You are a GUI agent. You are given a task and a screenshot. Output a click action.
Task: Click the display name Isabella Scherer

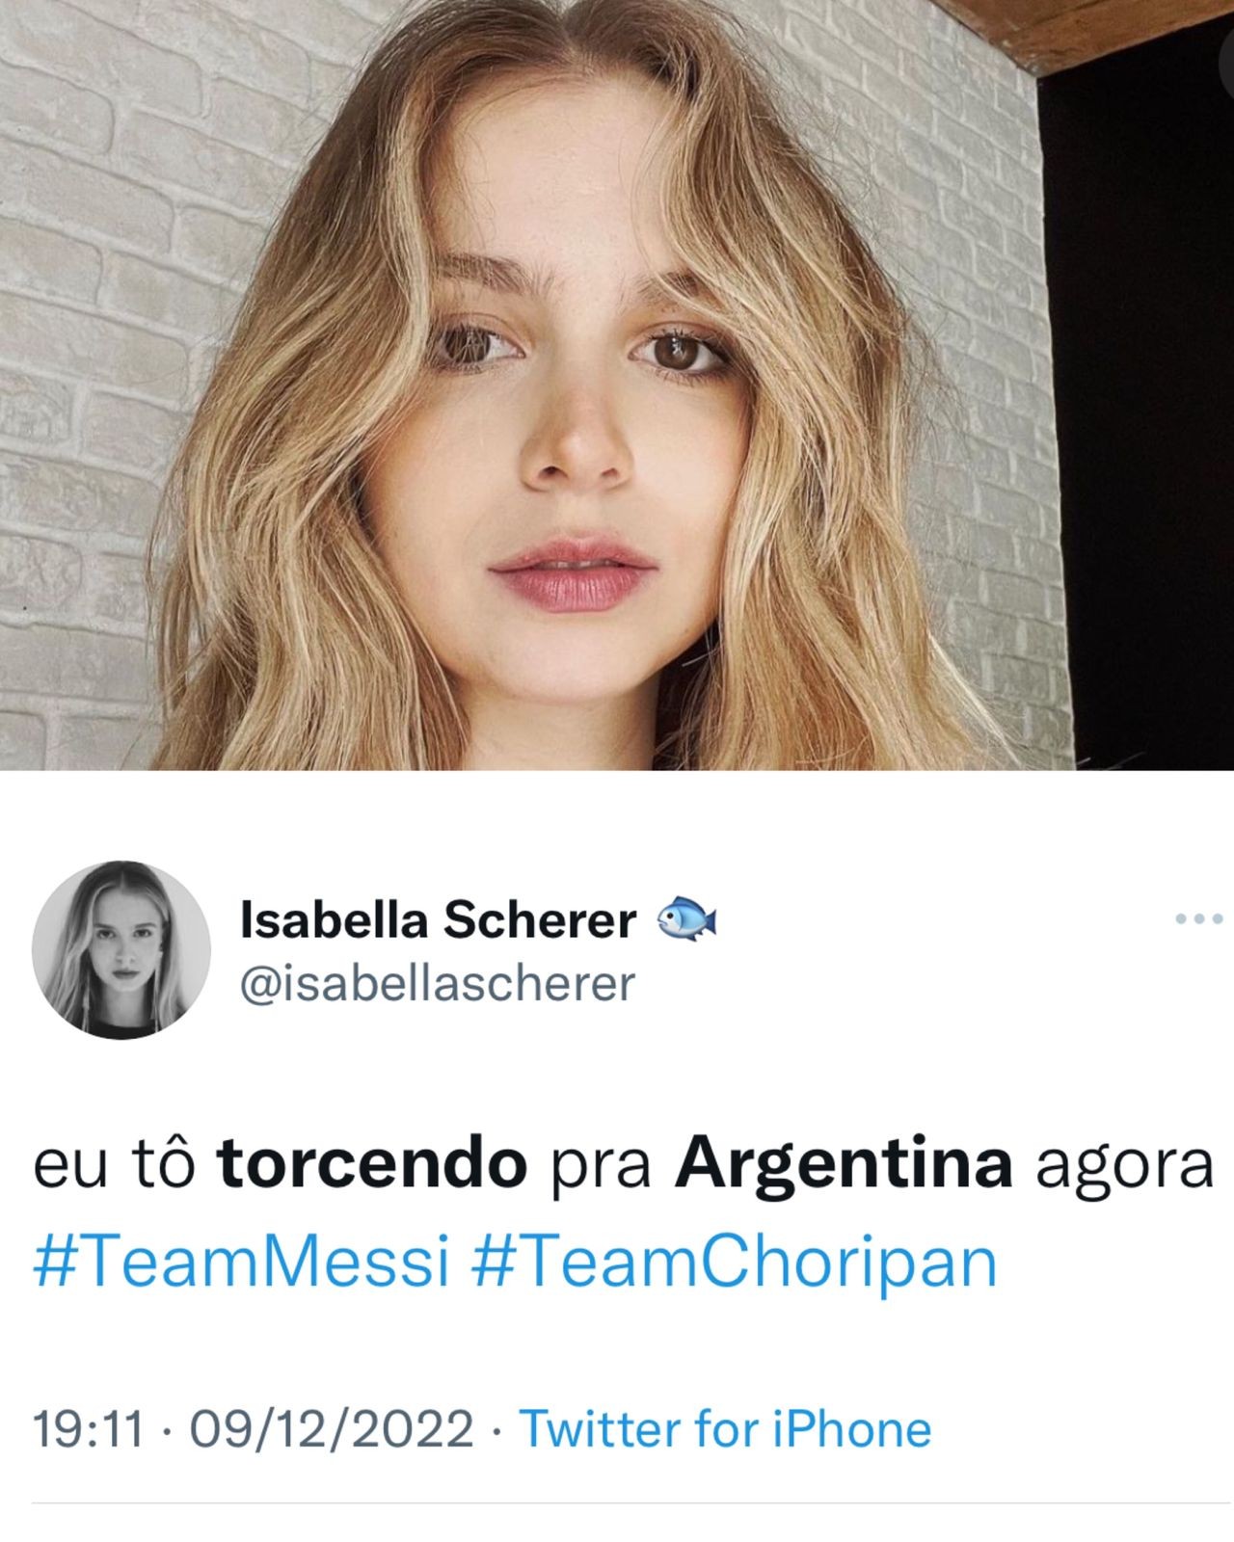(438, 919)
